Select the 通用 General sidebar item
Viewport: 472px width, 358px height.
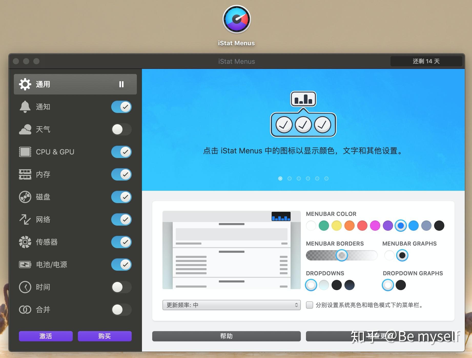coord(75,84)
